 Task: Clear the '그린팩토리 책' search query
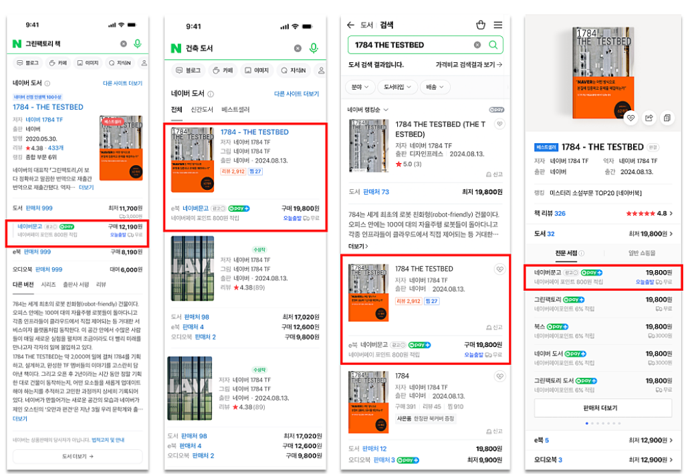coord(124,44)
